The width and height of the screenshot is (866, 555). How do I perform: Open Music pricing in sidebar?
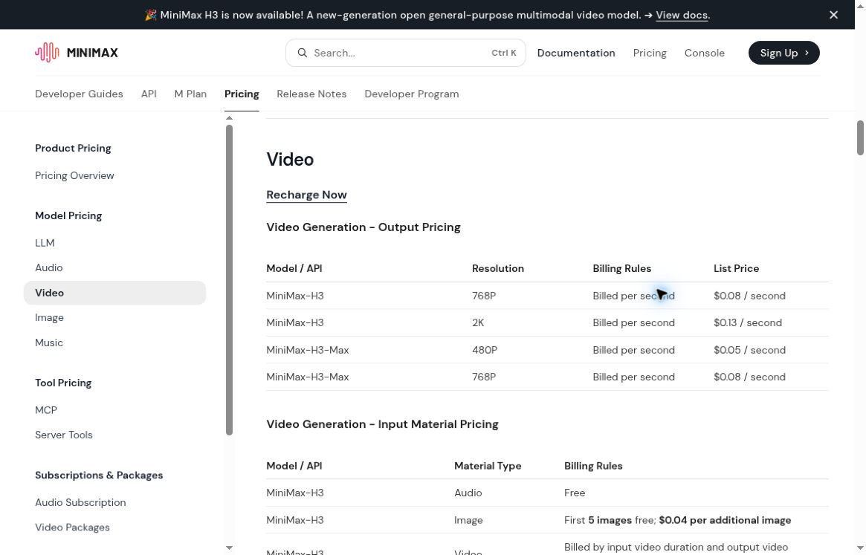[x=48, y=343]
